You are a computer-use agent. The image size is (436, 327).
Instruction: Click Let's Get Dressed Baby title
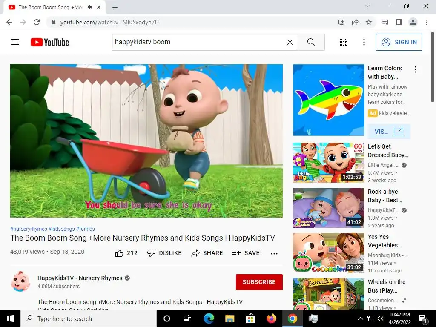coord(388,151)
